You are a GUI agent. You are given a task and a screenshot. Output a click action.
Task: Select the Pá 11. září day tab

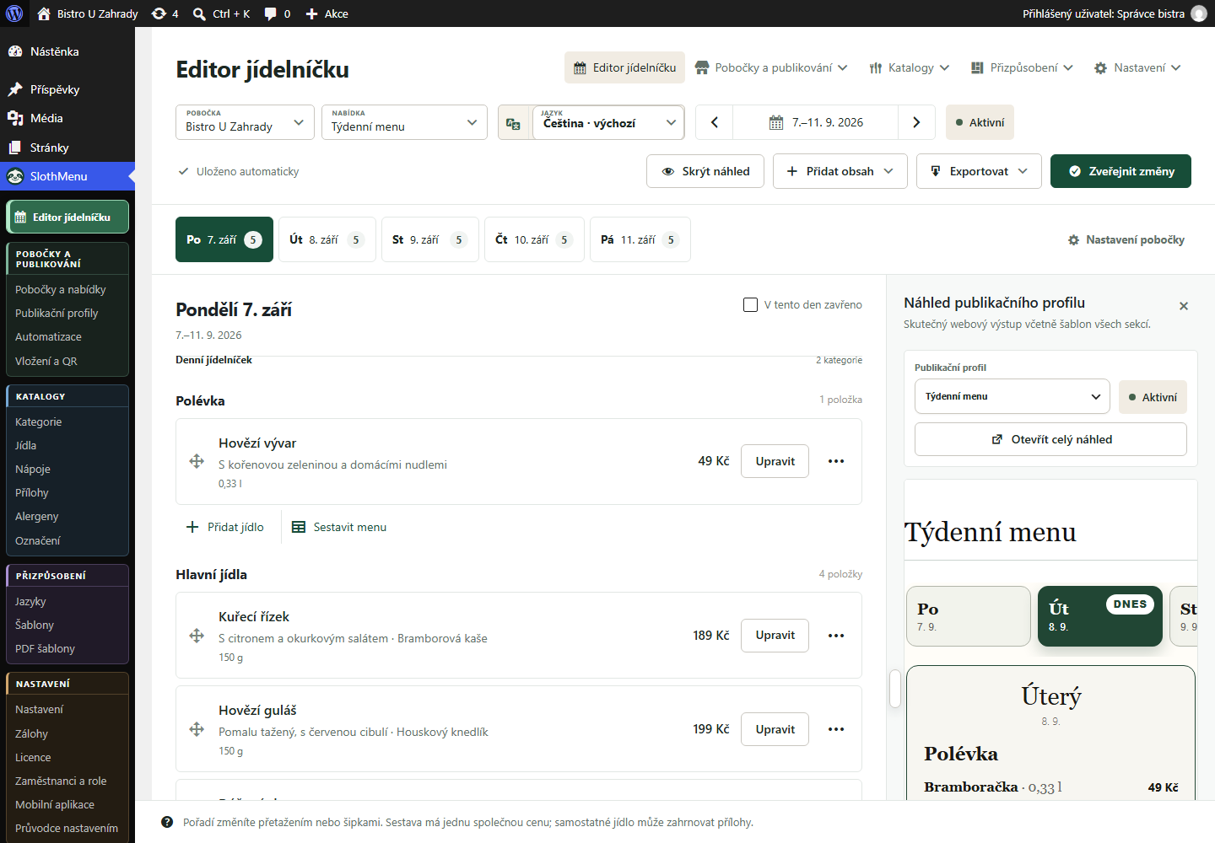(x=640, y=239)
